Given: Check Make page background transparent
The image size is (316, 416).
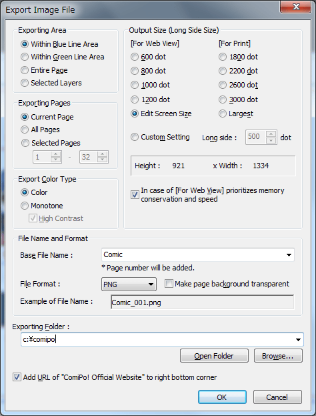Looking at the screenshot, I should pos(169,284).
